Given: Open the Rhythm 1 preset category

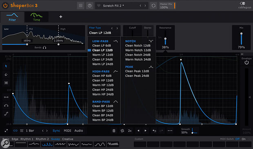Looking at the screenshot, I should [x=27, y=139].
